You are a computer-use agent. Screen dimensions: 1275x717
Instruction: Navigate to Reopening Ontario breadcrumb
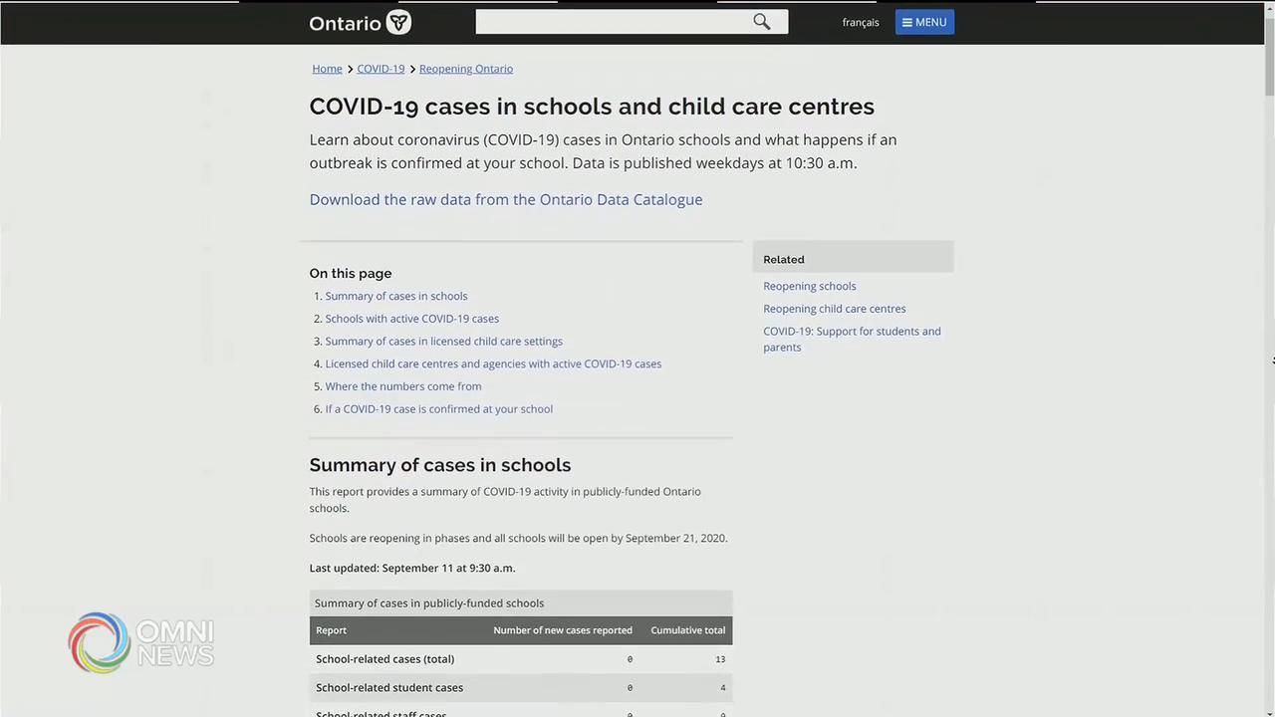click(x=465, y=69)
